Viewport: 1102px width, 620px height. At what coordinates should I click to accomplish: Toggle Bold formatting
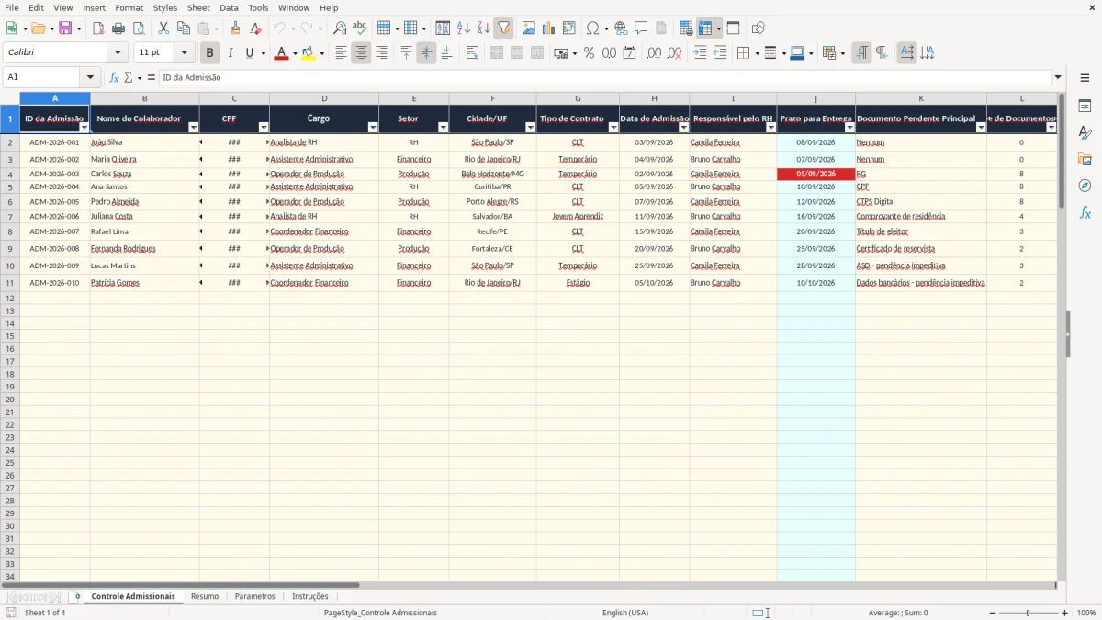tap(209, 53)
